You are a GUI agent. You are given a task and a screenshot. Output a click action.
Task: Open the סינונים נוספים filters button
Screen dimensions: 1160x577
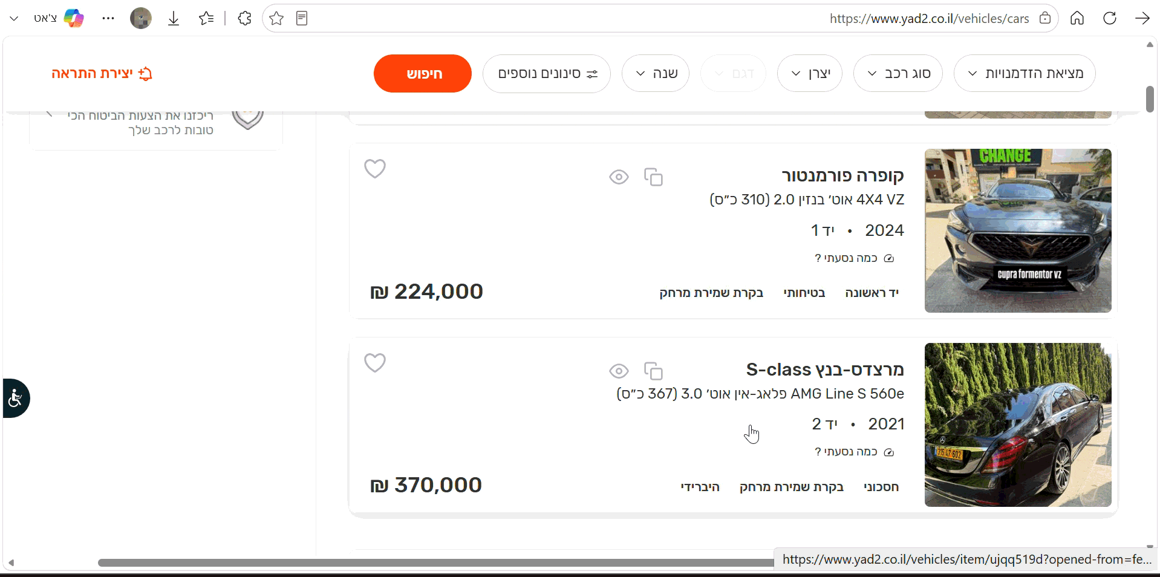click(547, 73)
